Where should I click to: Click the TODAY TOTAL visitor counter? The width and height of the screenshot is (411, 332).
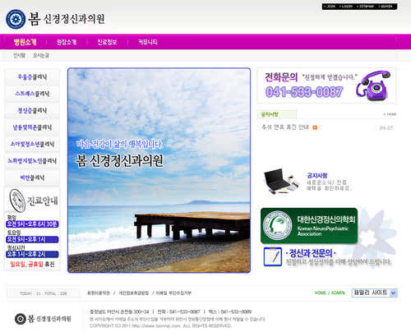coord(44,293)
